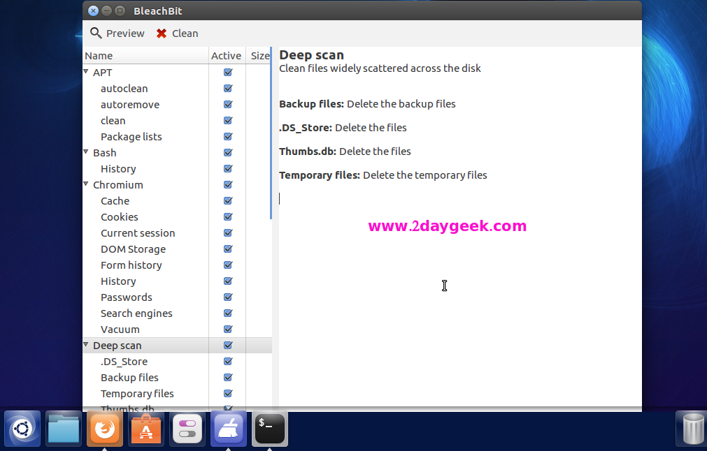707x451 pixels.
Task: Uncheck the Chromium History checkbox
Action: tap(228, 281)
